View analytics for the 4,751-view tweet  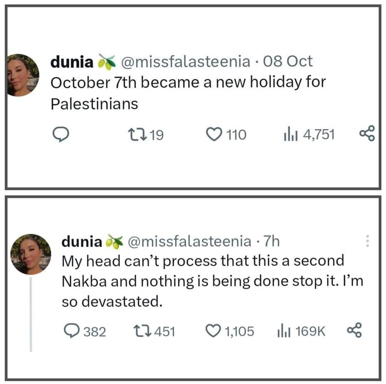(x=287, y=136)
